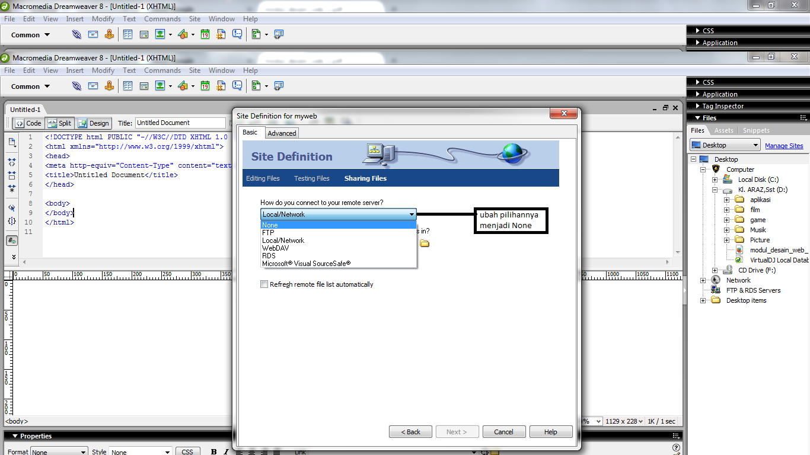Toggle Line Numbers button in coding toolbar
The image size is (810, 455).
click(12, 241)
